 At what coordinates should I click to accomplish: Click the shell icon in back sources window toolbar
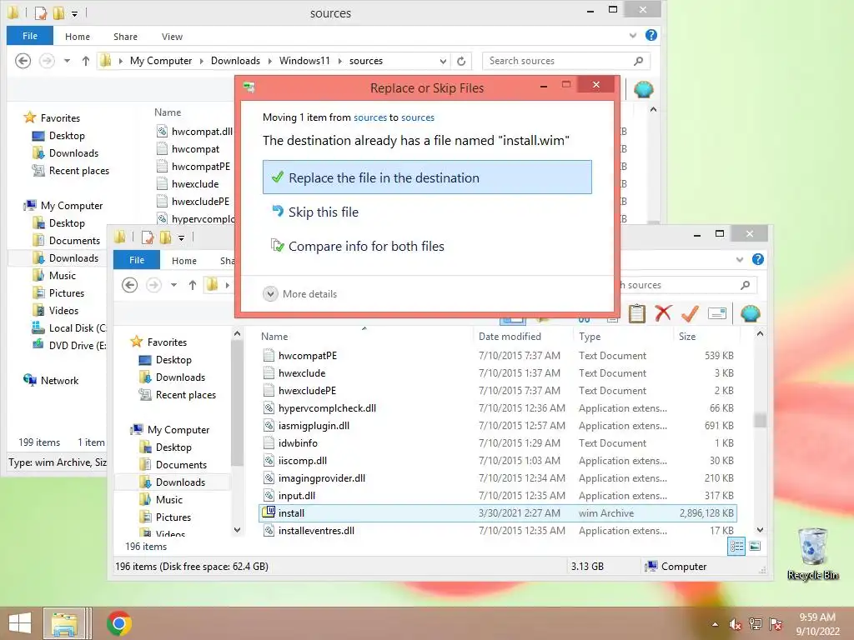click(x=644, y=89)
